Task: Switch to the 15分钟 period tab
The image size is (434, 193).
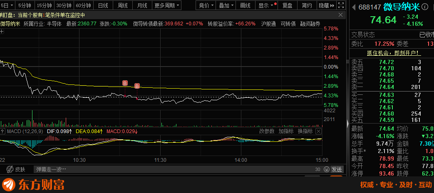Action: [44, 5]
